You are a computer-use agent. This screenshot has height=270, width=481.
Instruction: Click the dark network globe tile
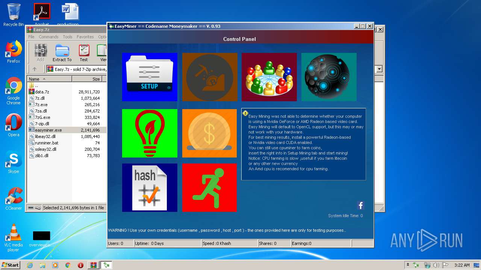(x=329, y=77)
